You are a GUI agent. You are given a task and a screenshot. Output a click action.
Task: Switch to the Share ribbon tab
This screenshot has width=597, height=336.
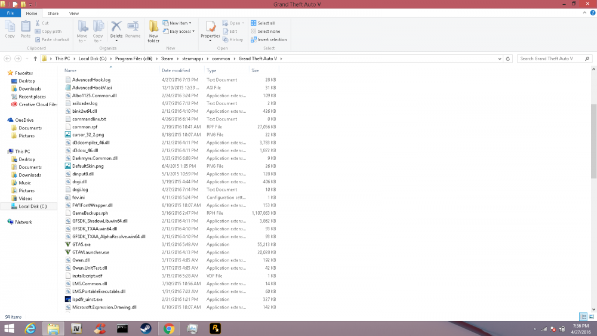pyautogui.click(x=53, y=13)
